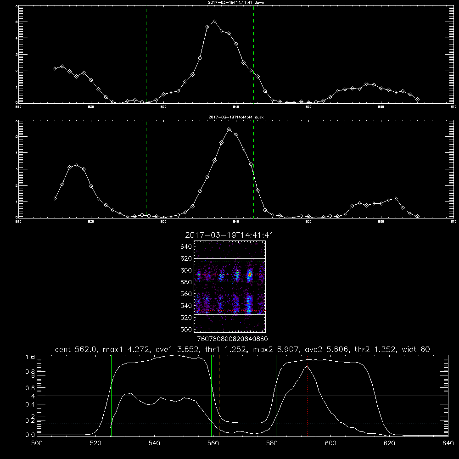This screenshot has width=459, height=459.
Task: Click the '580' y-axis label beside the image
Action: coord(186,282)
